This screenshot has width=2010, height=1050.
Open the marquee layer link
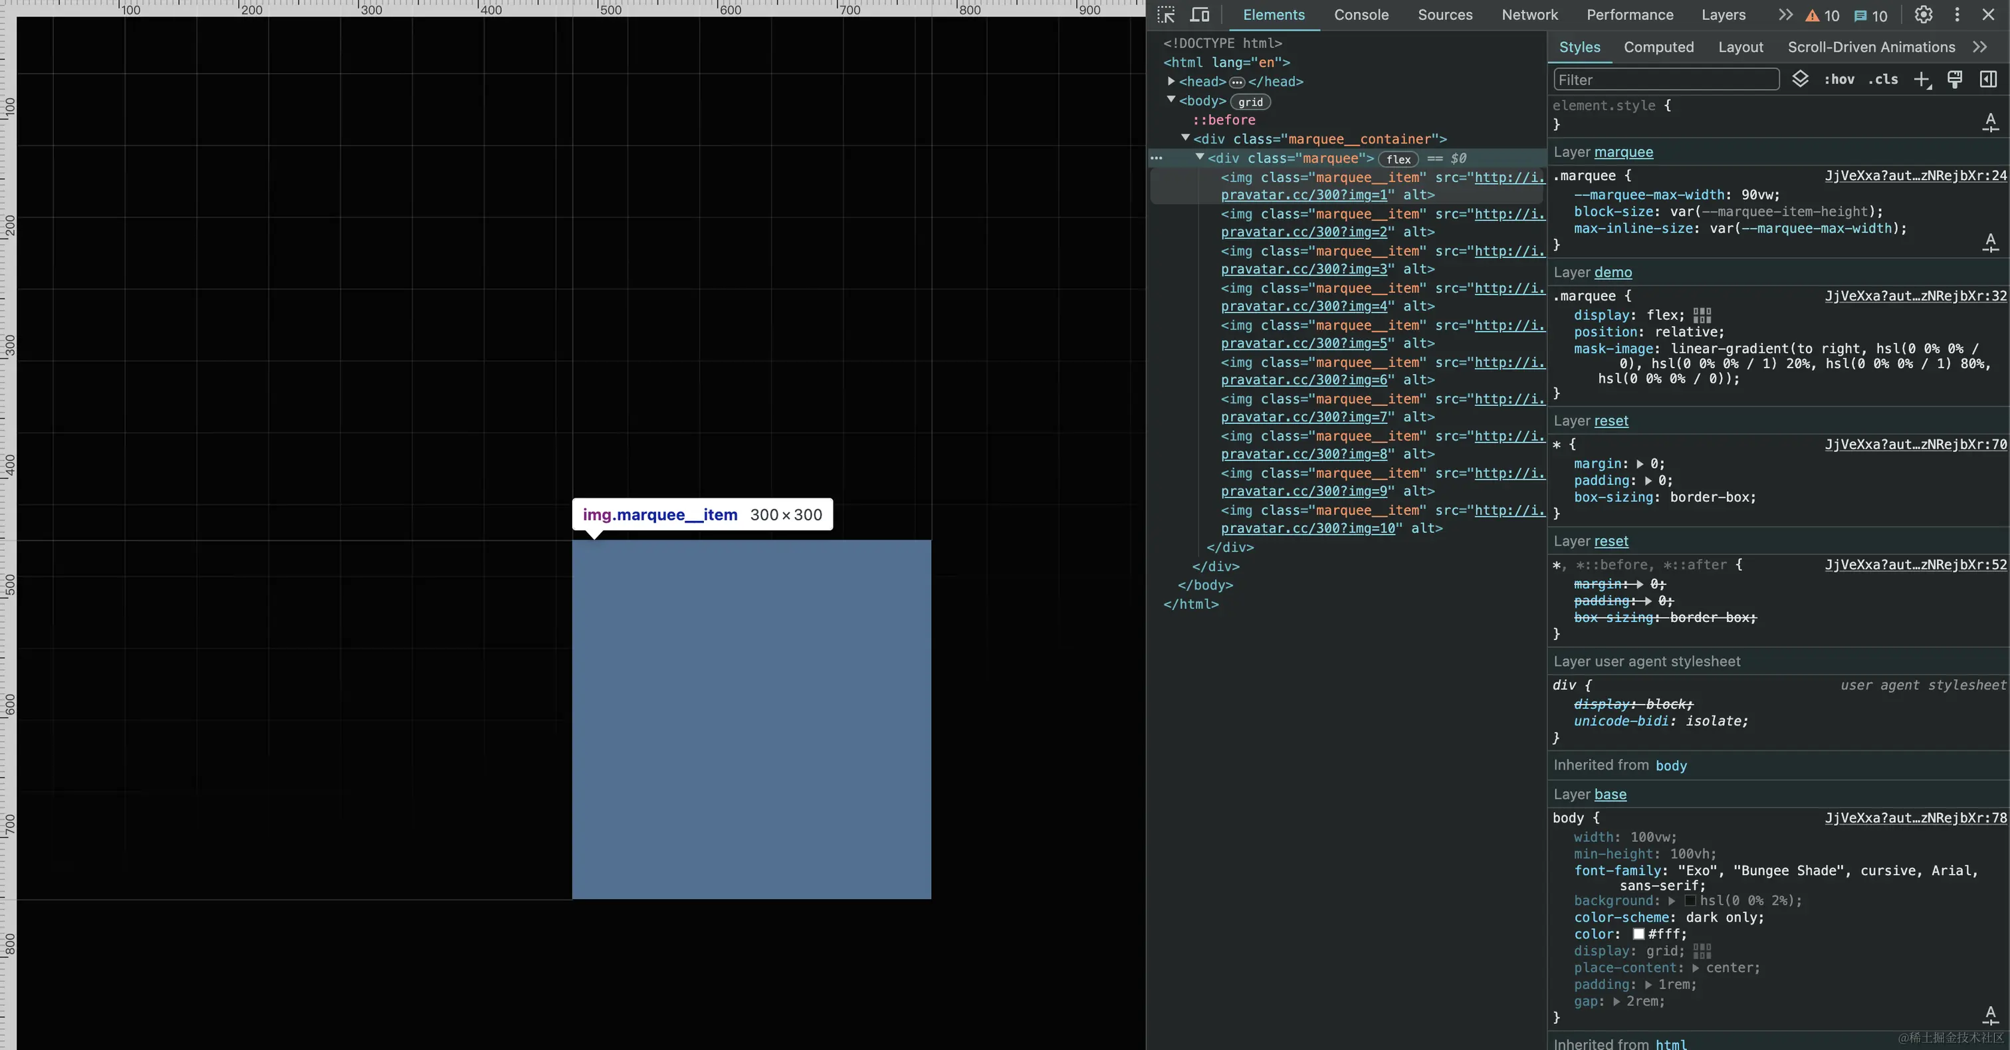tap(1623, 152)
